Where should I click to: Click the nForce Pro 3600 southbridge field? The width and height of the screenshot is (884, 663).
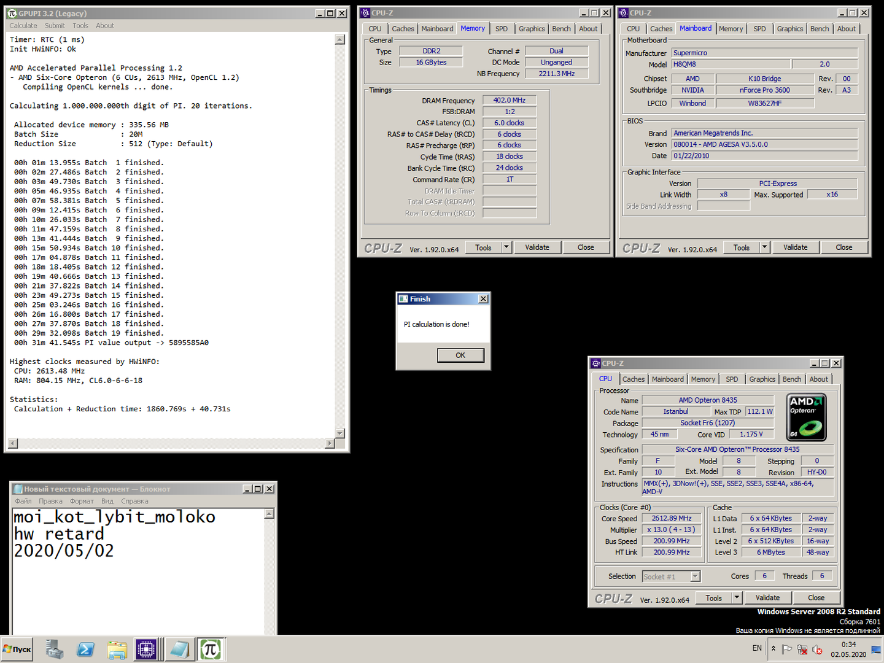[765, 90]
